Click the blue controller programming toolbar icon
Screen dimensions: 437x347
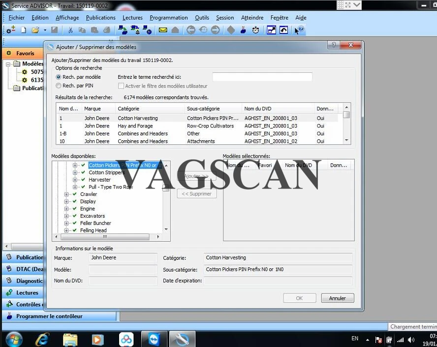point(243,30)
